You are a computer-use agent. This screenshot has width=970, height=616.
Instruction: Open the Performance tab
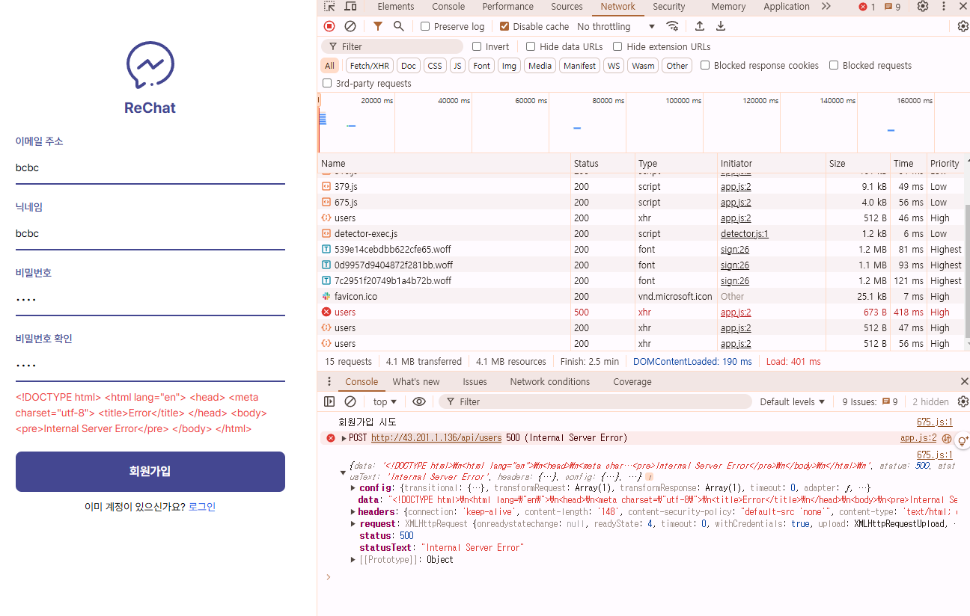pyautogui.click(x=508, y=7)
